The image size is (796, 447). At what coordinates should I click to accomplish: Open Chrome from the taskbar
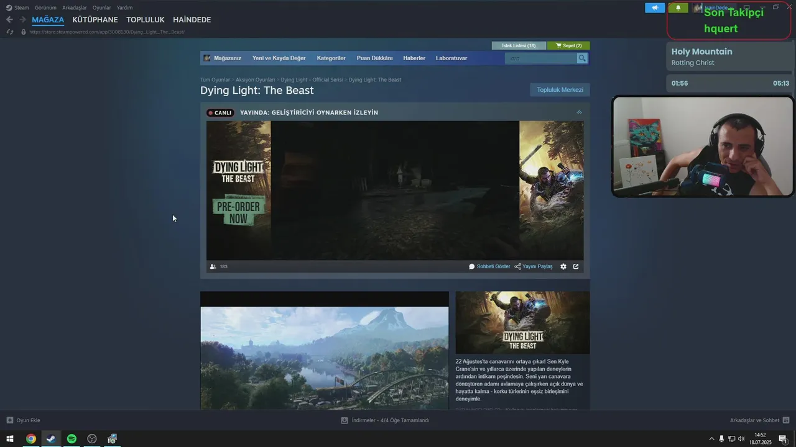(x=30, y=439)
